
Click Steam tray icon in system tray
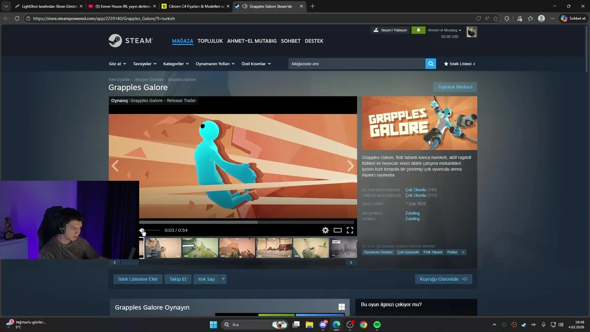[524, 325]
